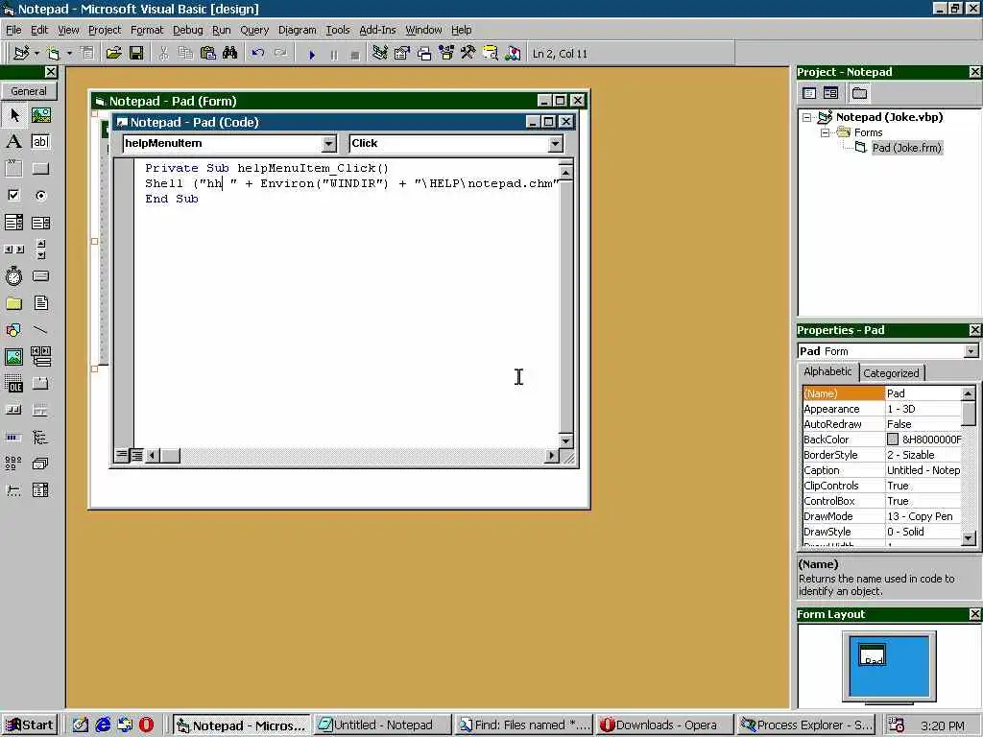Open the Properties Window toolbar icon

click(x=402, y=54)
